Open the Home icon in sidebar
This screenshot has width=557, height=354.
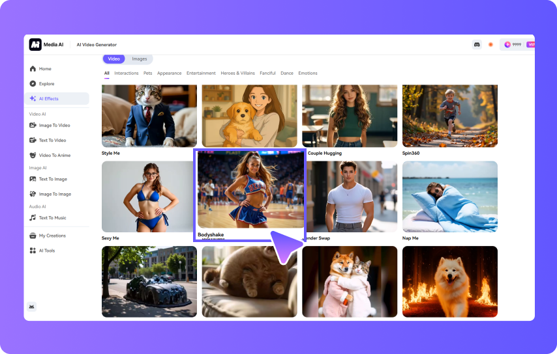coord(33,68)
